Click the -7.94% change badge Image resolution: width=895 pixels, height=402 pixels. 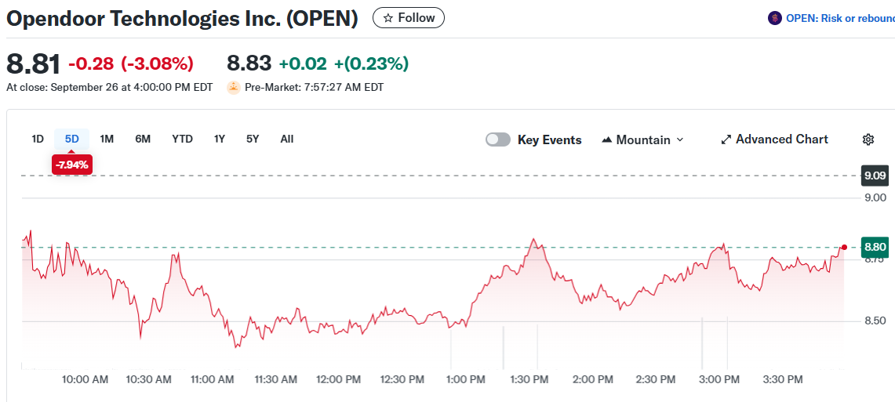pos(72,165)
